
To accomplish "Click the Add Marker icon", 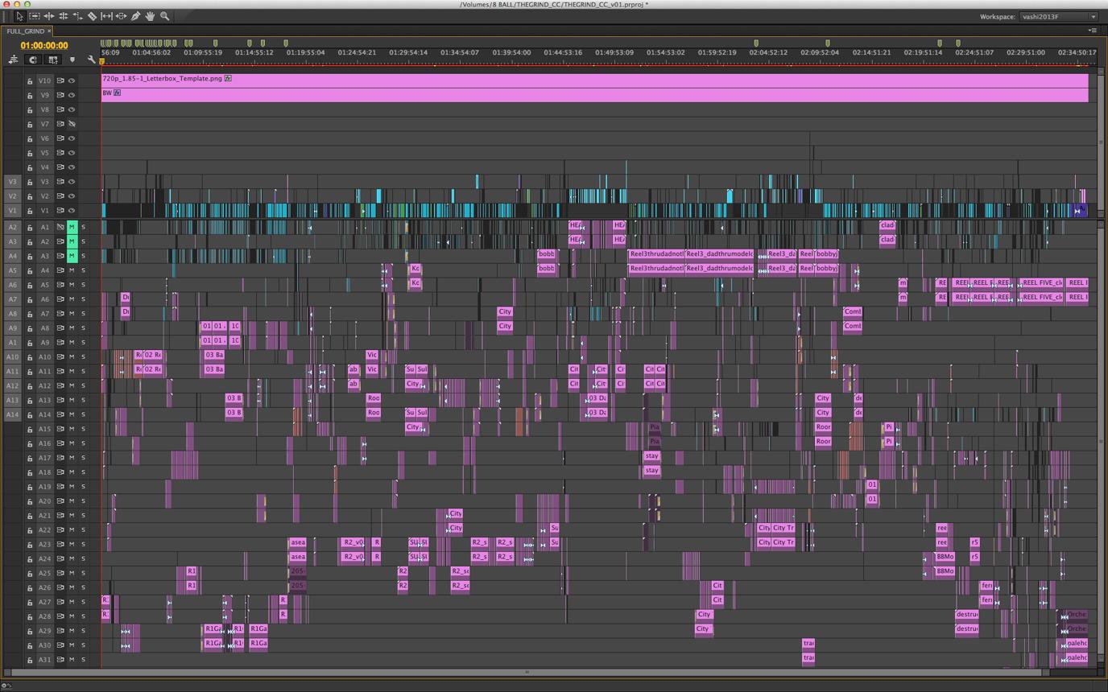I will pyautogui.click(x=72, y=60).
